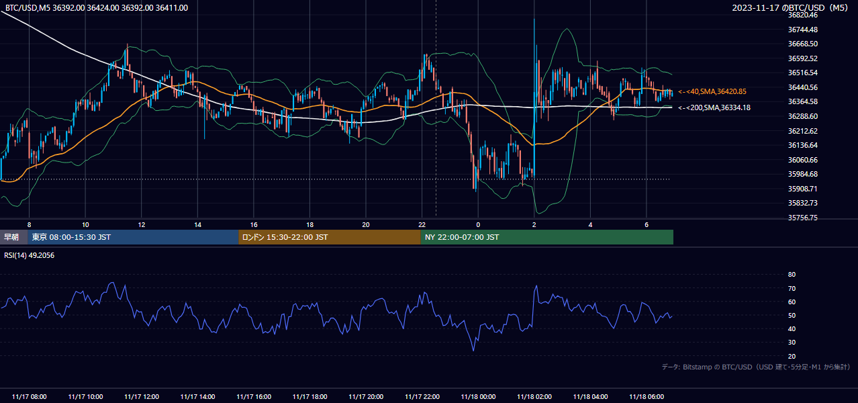The height and width of the screenshot is (403, 858).
Task: Click the bottom time label 11/17 12:00
Action: pos(142,396)
